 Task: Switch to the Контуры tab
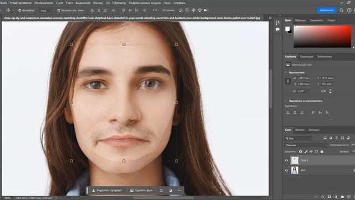click(x=314, y=130)
